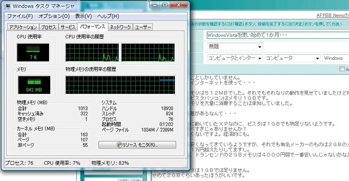349x181 pixels.
Task: Click the スレッド value 824
Action: (x=170, y=113)
